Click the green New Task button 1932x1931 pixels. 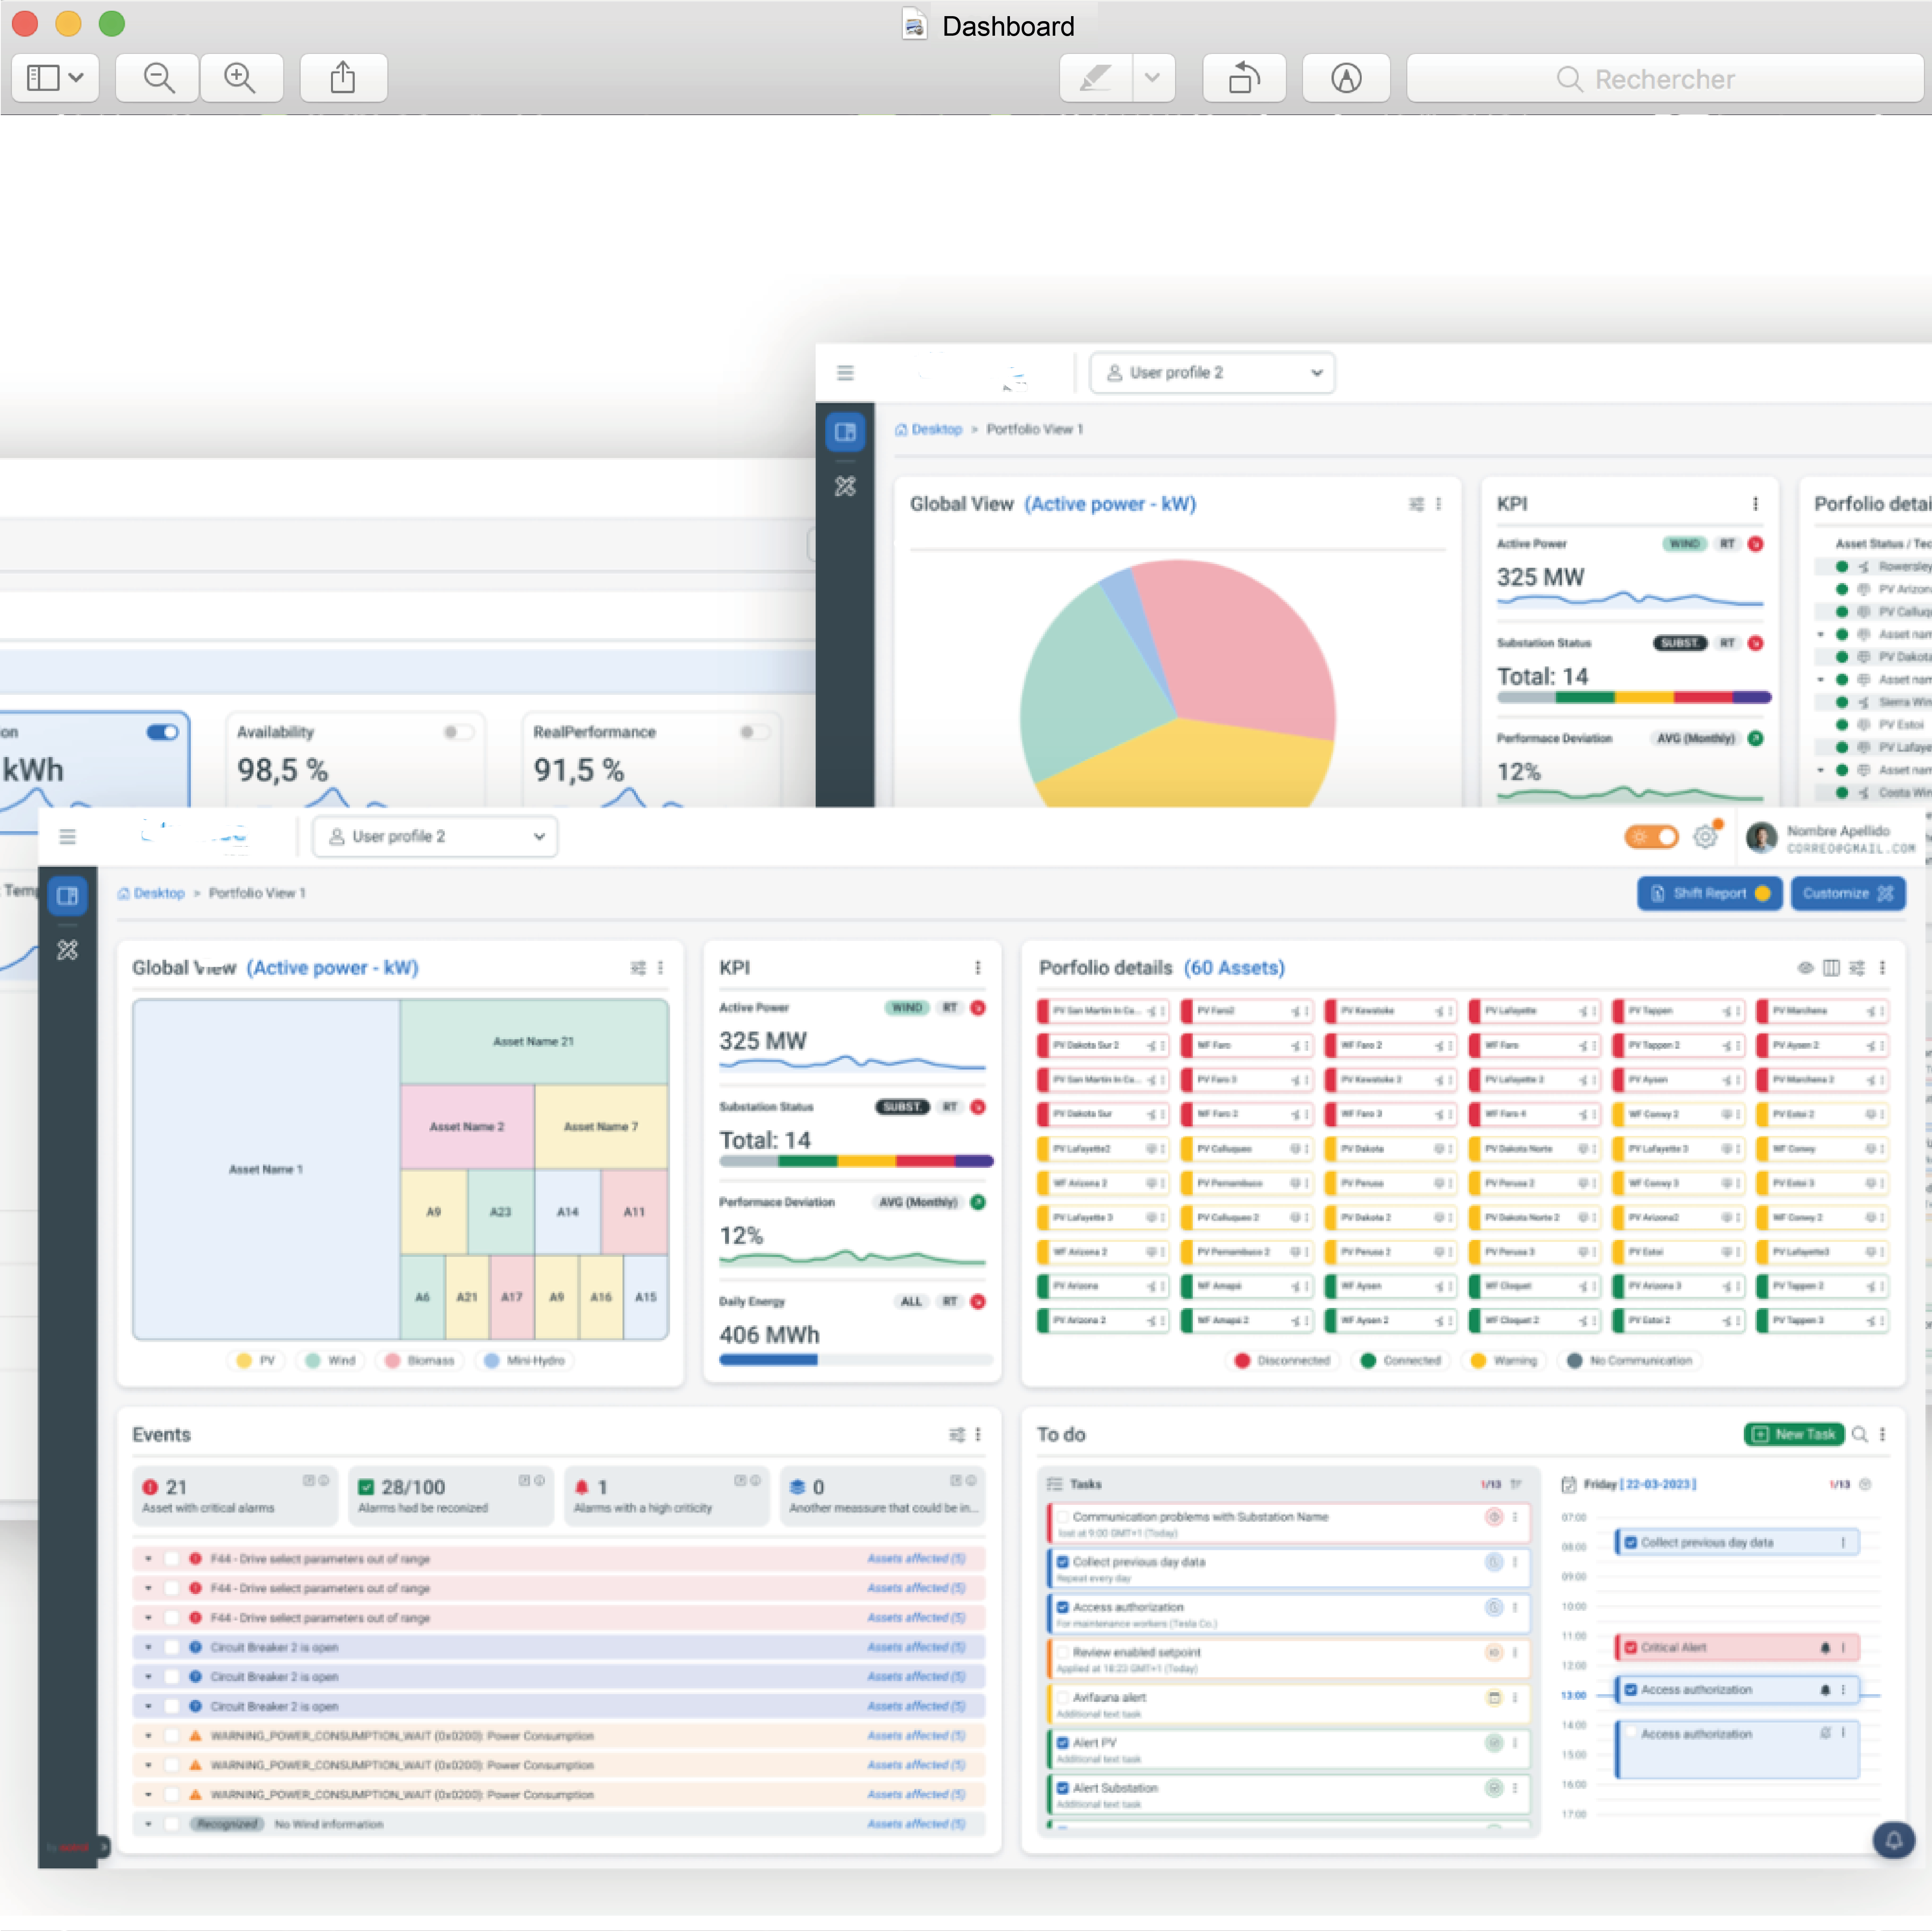[x=1794, y=1434]
